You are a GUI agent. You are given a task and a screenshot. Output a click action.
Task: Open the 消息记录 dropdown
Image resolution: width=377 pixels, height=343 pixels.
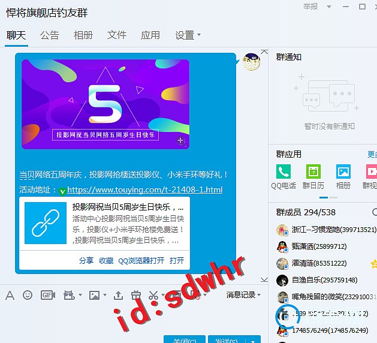(x=243, y=294)
